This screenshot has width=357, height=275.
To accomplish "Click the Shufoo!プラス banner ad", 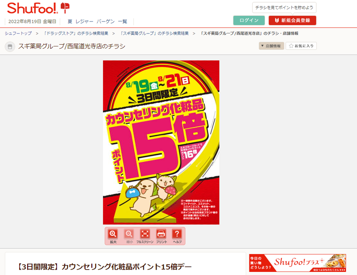I will pos(297,262).
